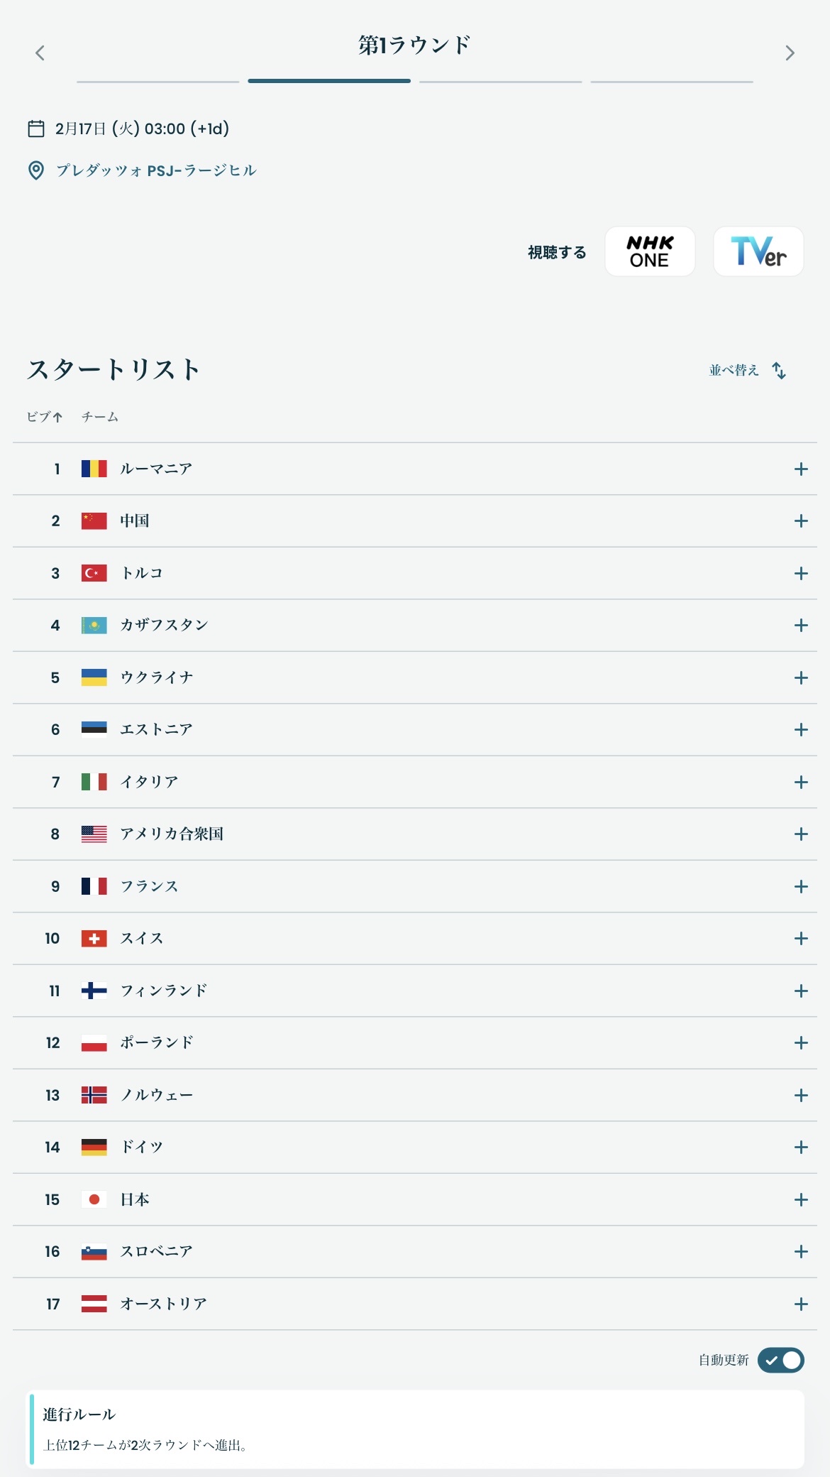Toggle the 自動更新 auto-update switch
The width and height of the screenshot is (830, 1477).
(780, 1360)
